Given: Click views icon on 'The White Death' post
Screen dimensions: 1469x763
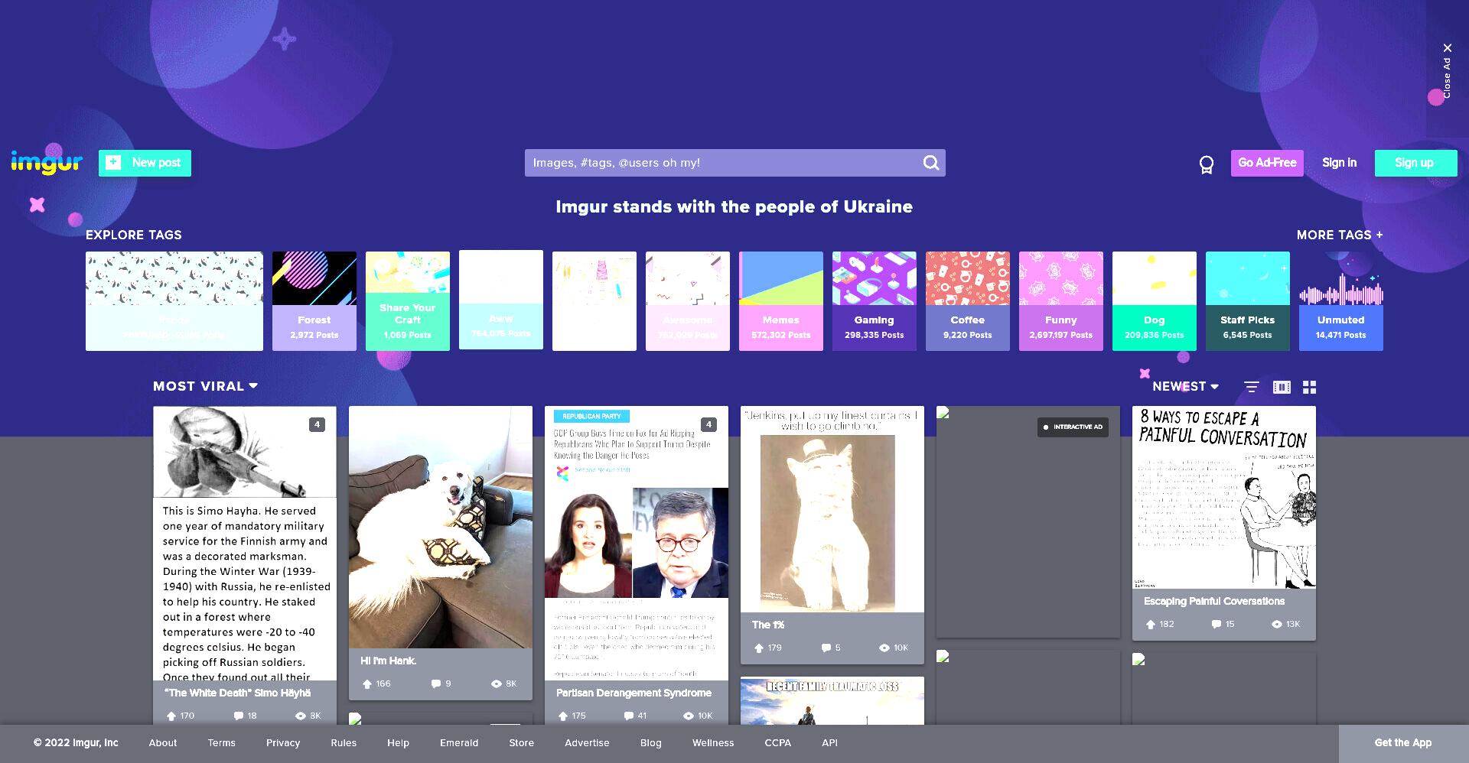Looking at the screenshot, I should point(301,716).
